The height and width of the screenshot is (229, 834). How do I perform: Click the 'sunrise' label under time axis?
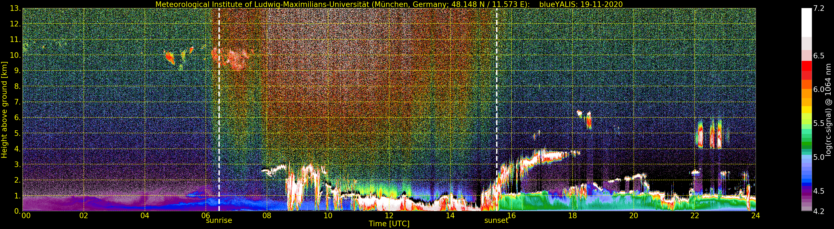[x=219, y=221]
